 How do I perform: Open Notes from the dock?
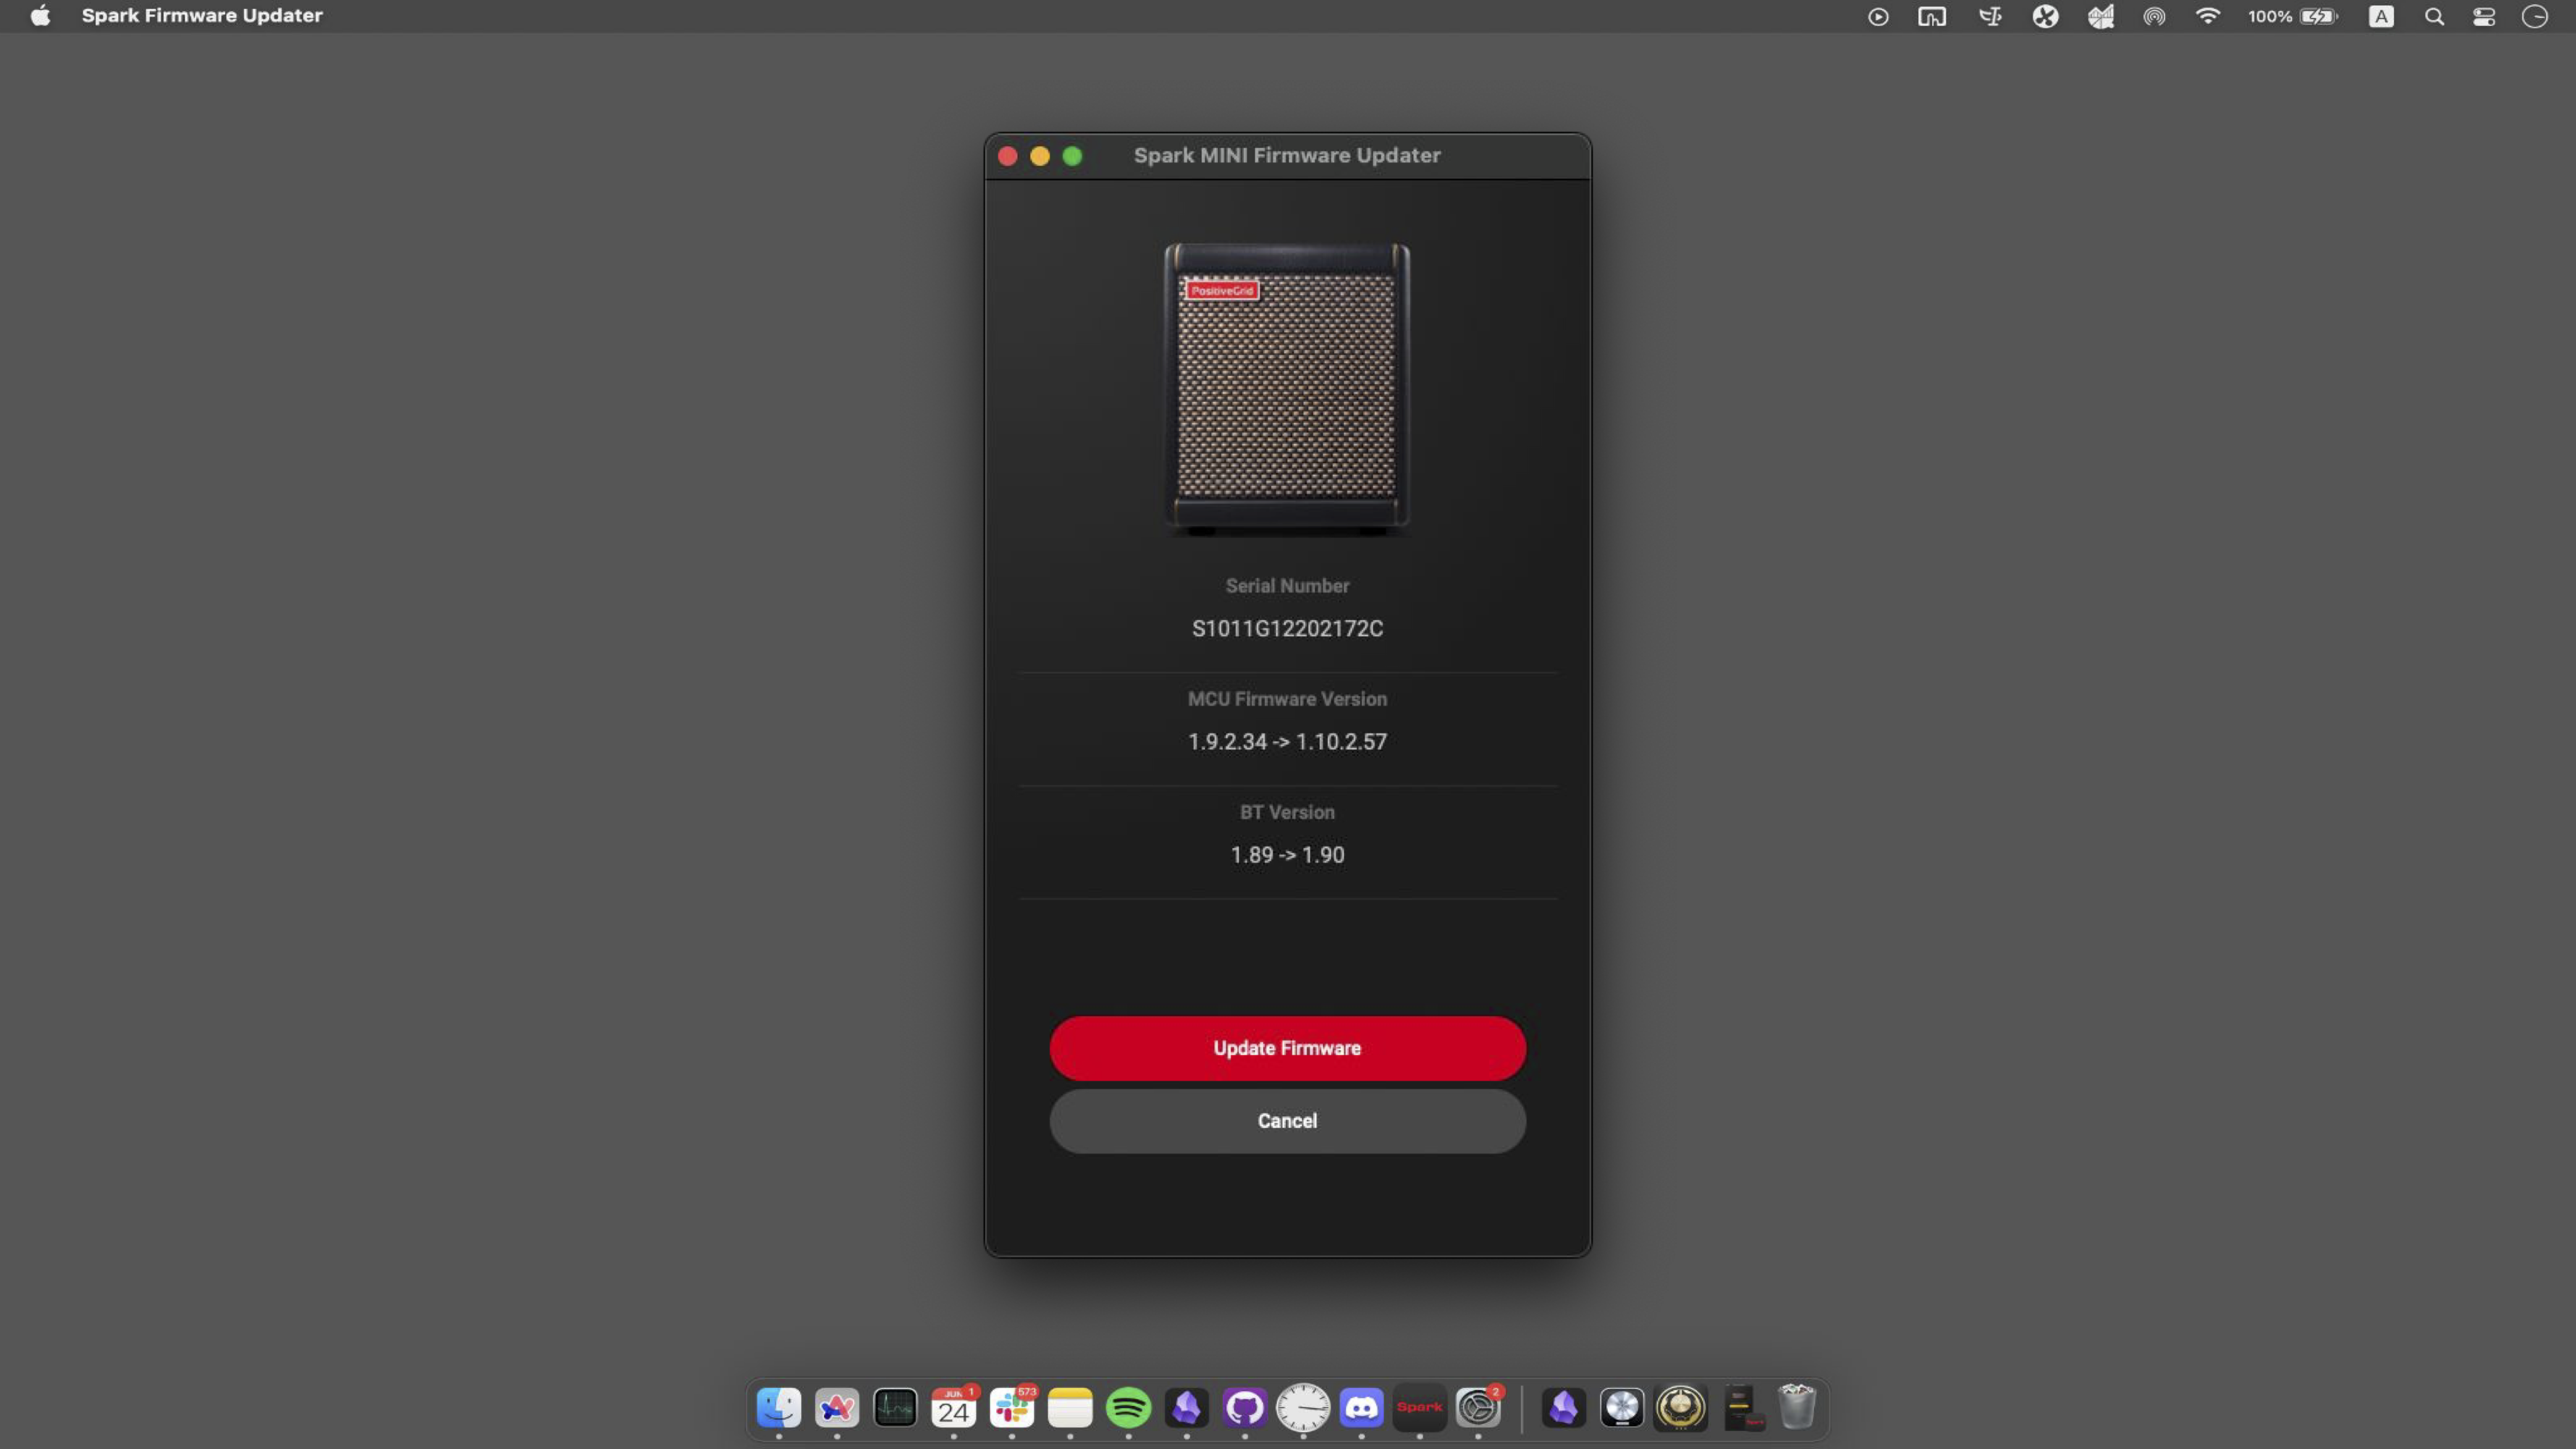1070,1408
